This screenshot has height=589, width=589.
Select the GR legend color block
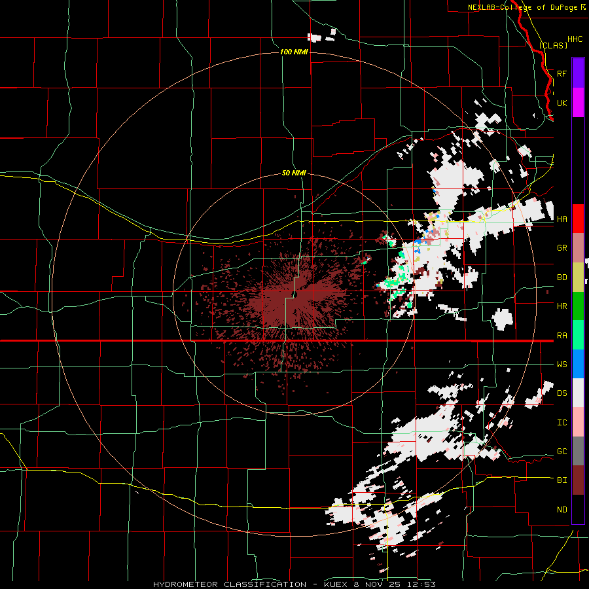point(578,248)
